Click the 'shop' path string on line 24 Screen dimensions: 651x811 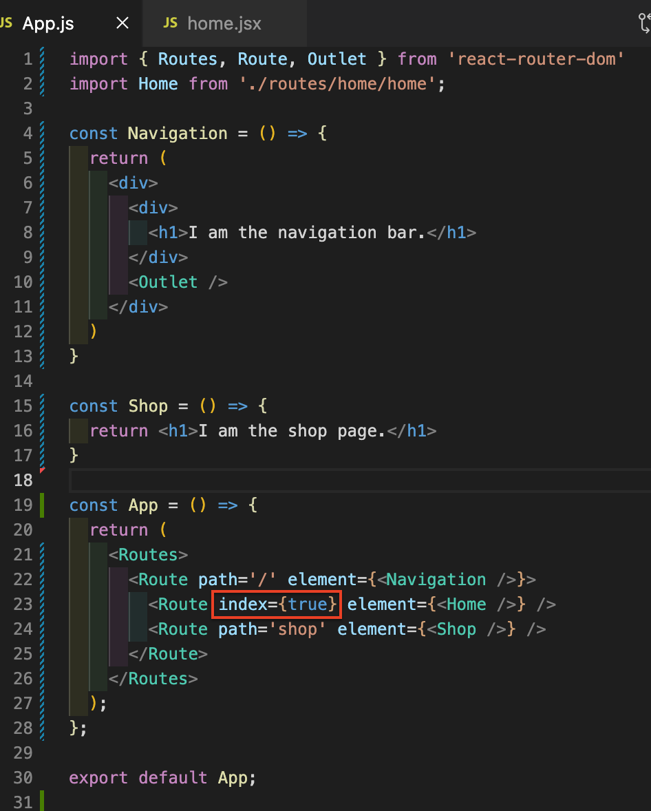tap(297, 629)
